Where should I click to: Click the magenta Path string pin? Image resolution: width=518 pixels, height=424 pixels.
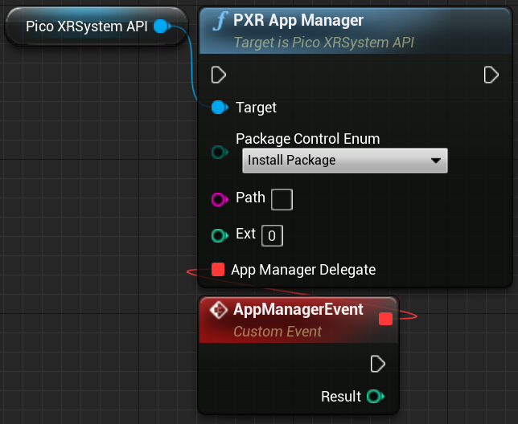pos(220,199)
